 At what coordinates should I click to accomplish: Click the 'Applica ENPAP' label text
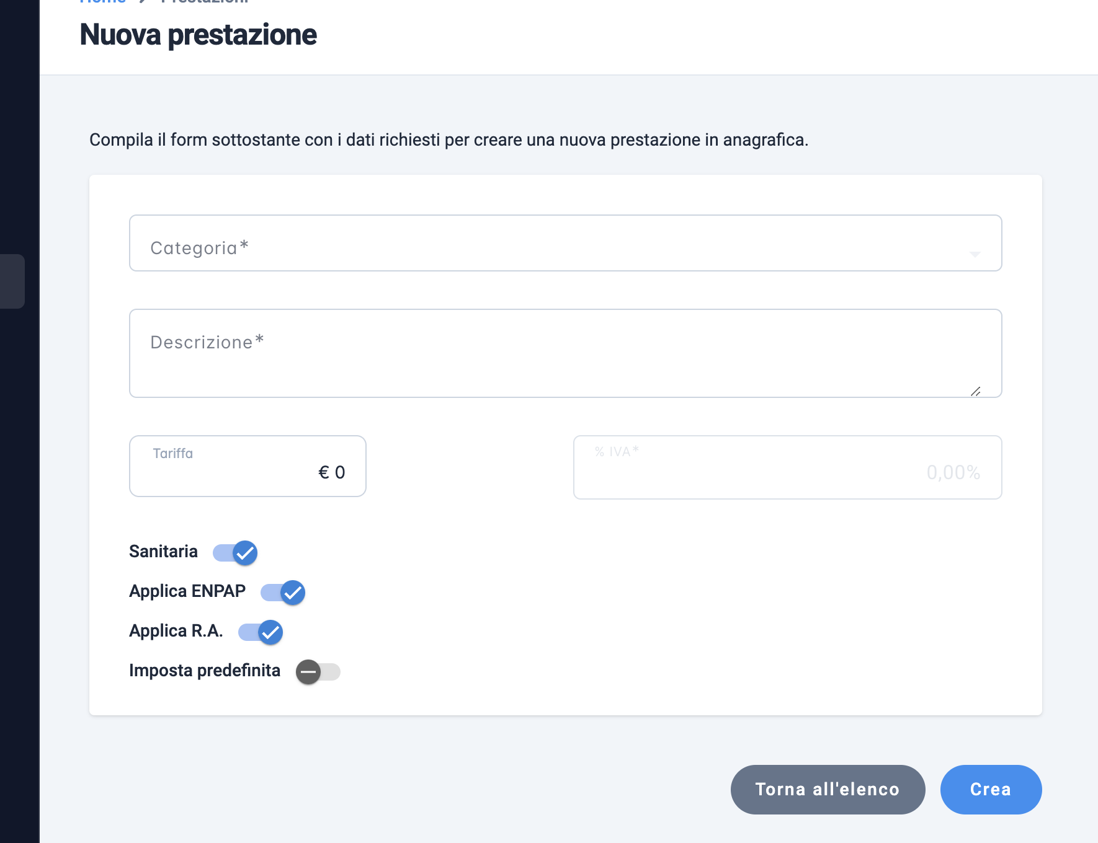click(187, 591)
